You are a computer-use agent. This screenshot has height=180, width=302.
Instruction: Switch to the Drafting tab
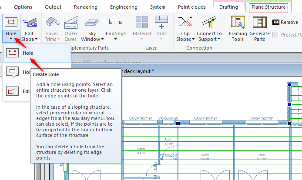coord(229,7)
